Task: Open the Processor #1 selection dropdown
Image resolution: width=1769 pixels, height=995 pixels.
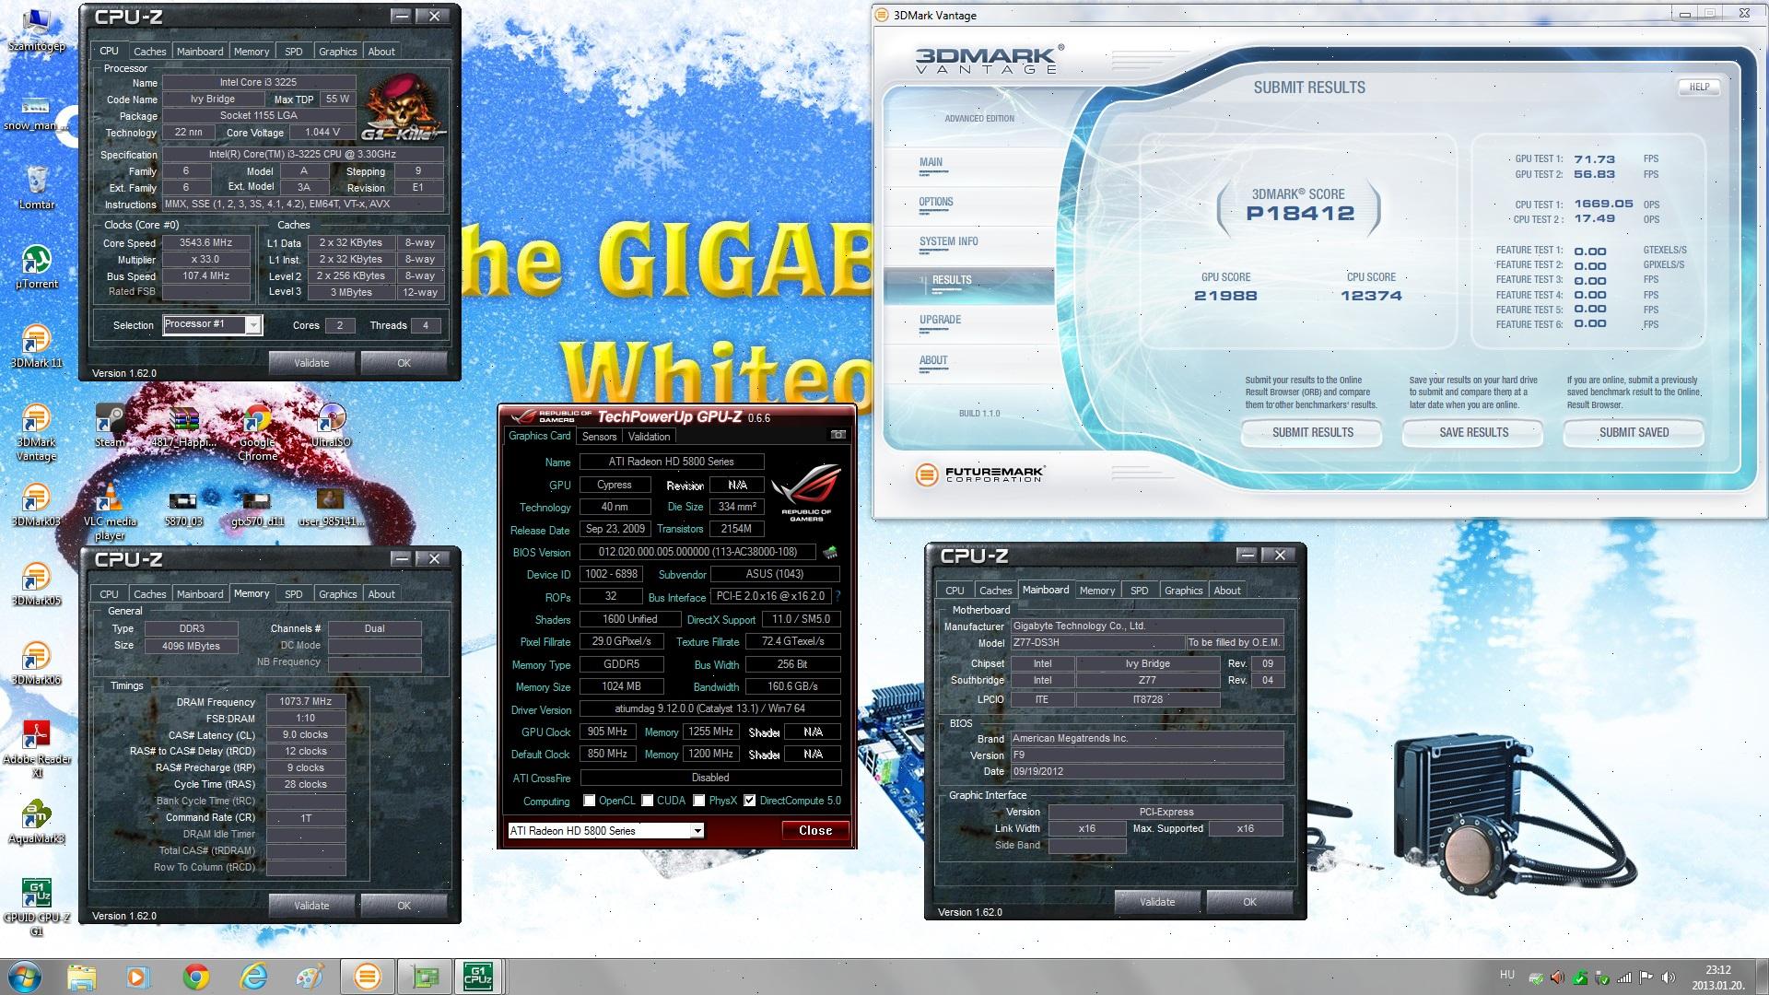Action: coord(212,324)
